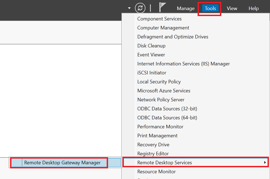Start Disk Cleanup
Viewport: 270px width, 179px height.
(151, 46)
